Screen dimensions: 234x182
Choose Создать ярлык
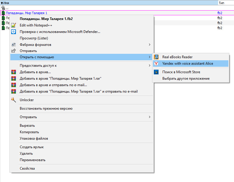(82, 147)
